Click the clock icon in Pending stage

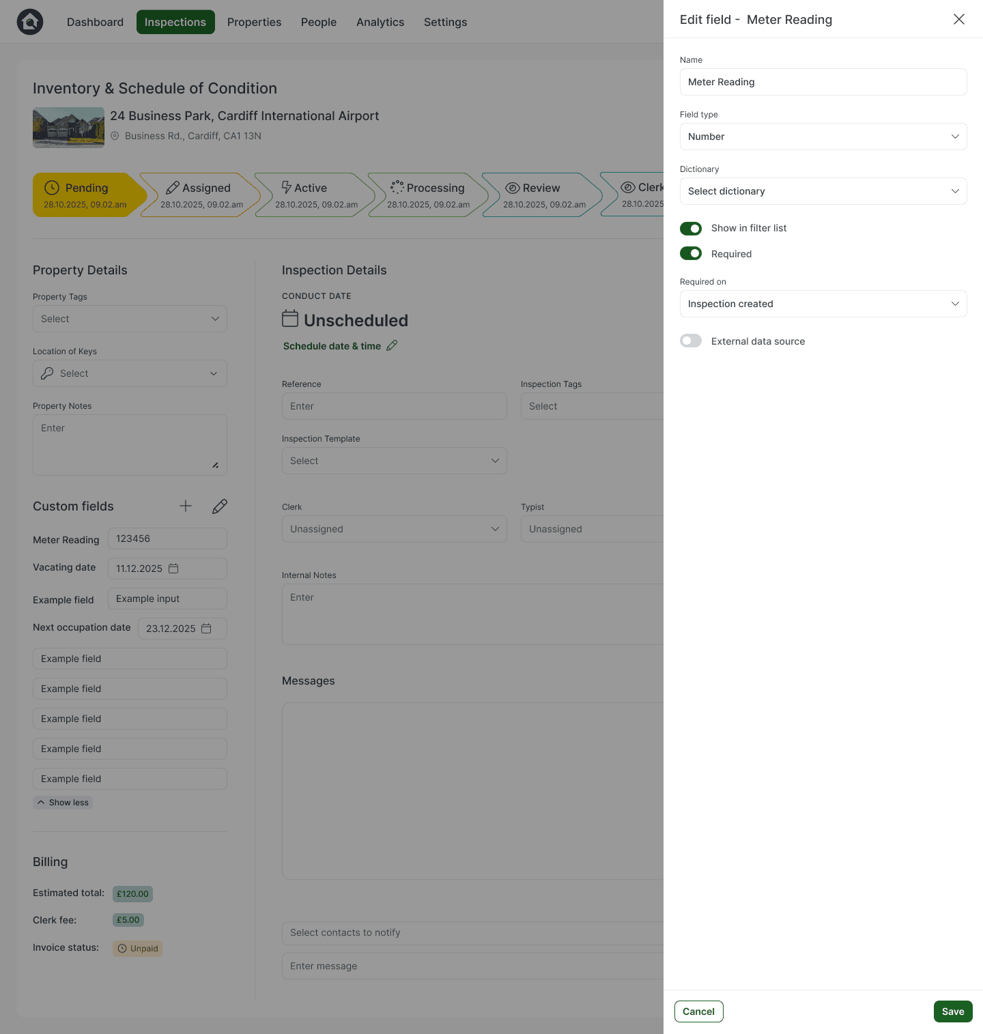(x=52, y=188)
